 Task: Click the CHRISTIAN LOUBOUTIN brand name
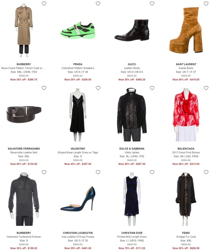(x=78, y=233)
